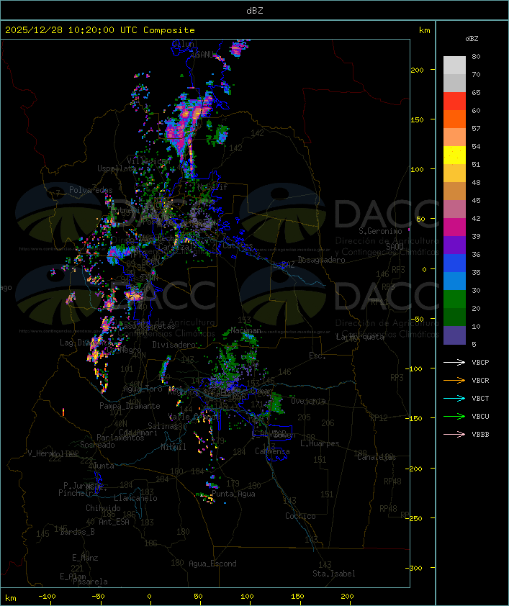Click the VBCU legend label
Viewport: 509px width, 606px height.
480,416
